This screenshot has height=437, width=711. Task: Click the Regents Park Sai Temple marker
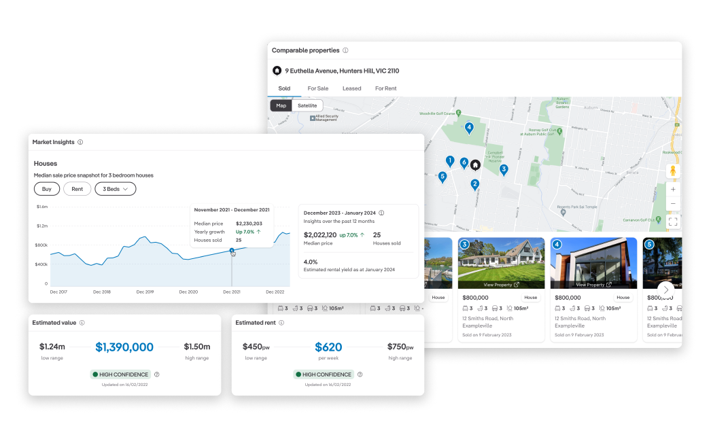tap(563, 212)
